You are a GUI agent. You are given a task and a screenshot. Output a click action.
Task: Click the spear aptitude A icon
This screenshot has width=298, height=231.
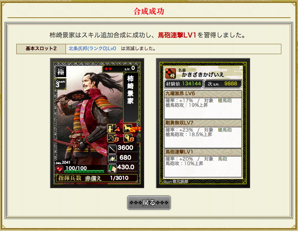(114, 128)
